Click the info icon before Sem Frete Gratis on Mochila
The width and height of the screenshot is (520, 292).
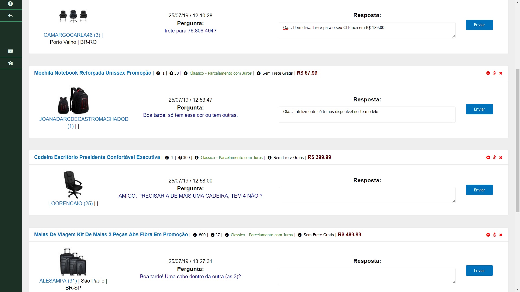258,73
